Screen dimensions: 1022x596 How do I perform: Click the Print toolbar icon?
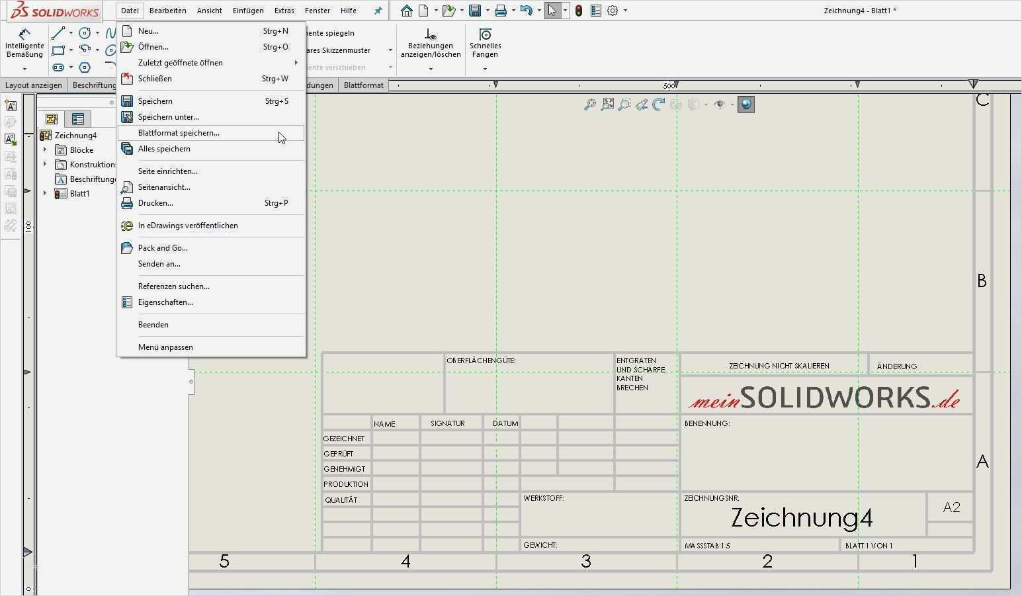pos(501,11)
